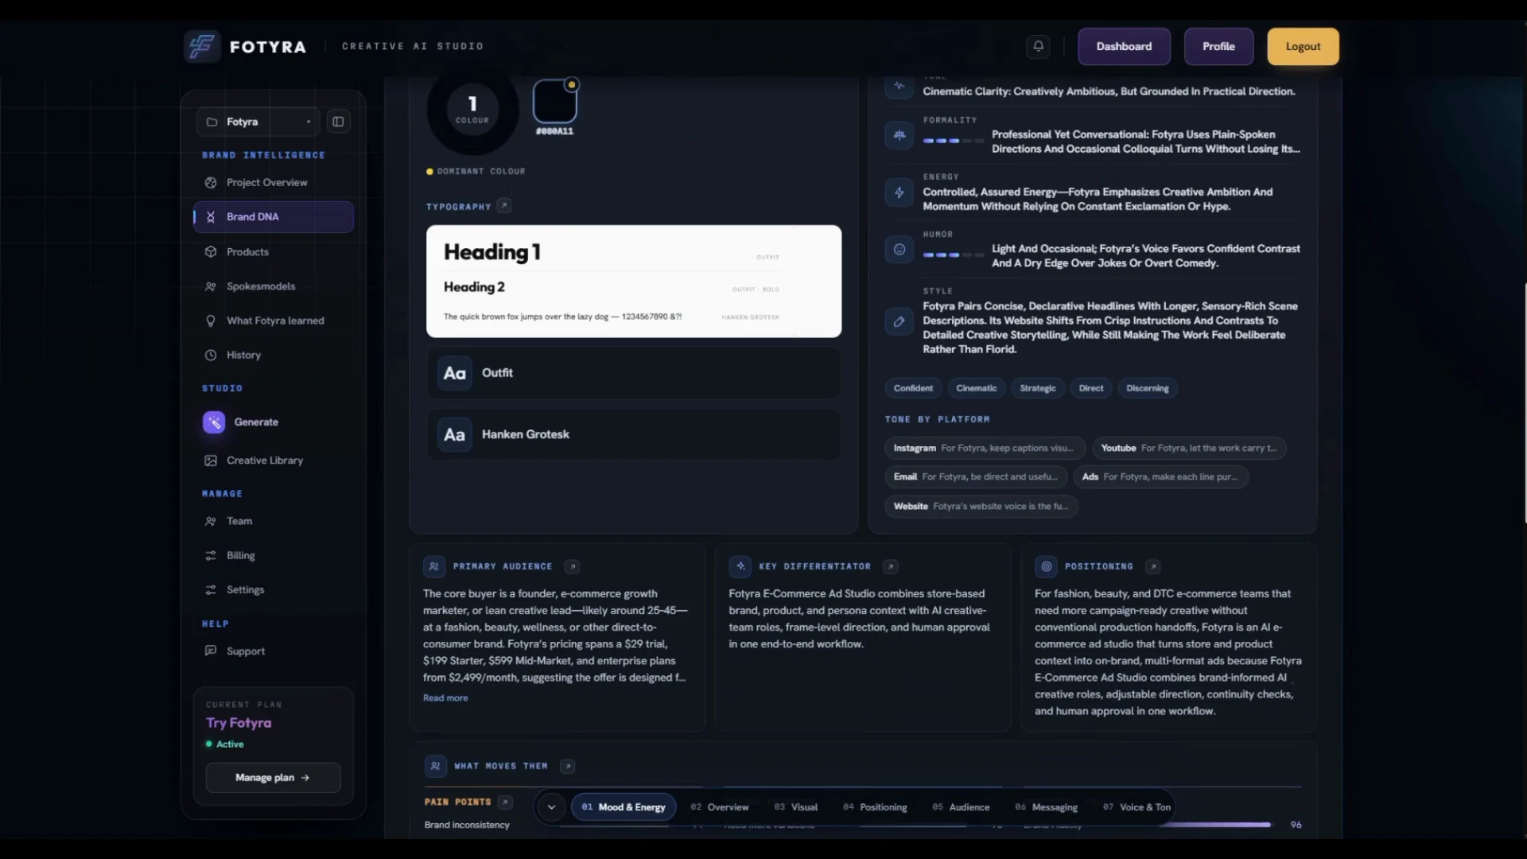The width and height of the screenshot is (1527, 859).
Task: Click the Positioning target icon
Action: pos(1047,566)
